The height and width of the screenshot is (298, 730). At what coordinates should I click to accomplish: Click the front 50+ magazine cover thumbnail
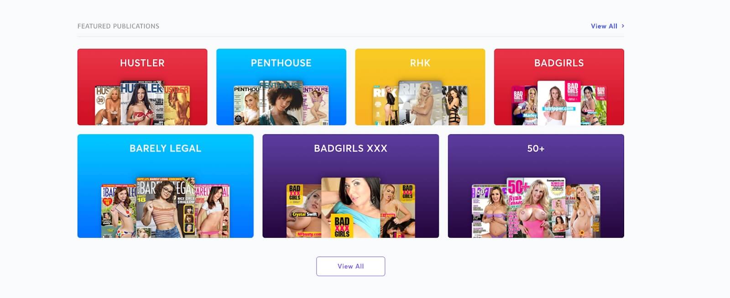pyautogui.click(x=536, y=207)
